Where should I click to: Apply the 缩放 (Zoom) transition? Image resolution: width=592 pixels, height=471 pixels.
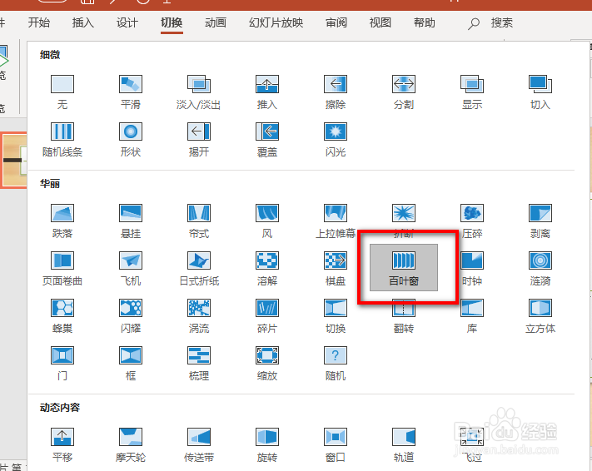point(267,364)
